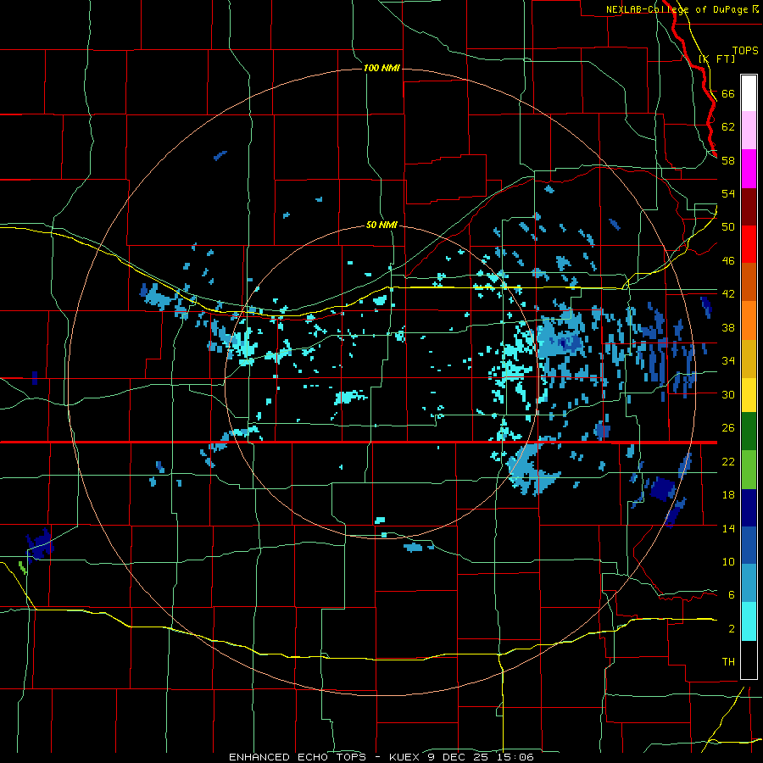
Task: Pick the gold legend swatch
Action: tap(749, 359)
